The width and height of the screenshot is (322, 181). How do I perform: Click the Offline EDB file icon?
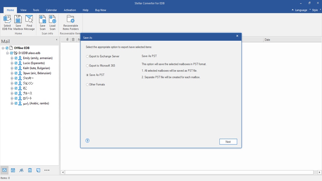pos(11,48)
